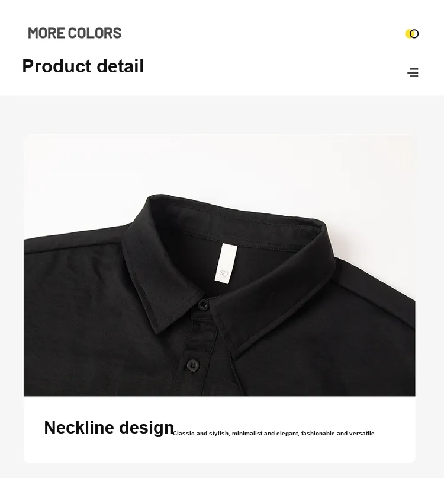
Task: Select the Neckline design title
Action: pos(109,428)
